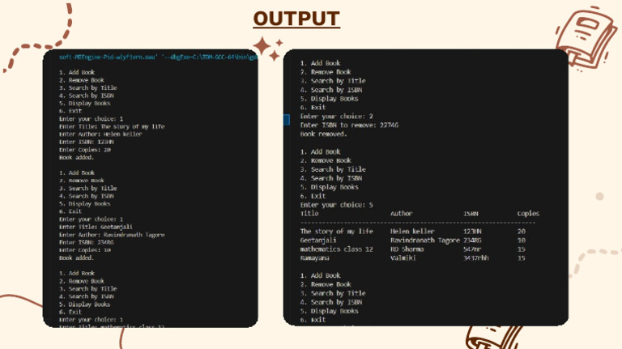Select the '547nr' ISBN cell

pyautogui.click(x=472, y=249)
